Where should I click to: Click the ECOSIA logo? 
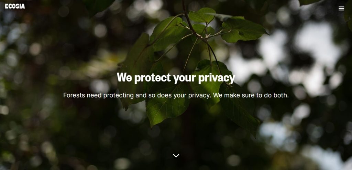15,6
